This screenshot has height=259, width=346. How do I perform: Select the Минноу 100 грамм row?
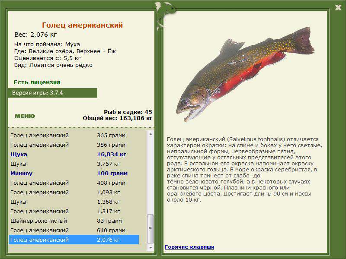point(74,173)
